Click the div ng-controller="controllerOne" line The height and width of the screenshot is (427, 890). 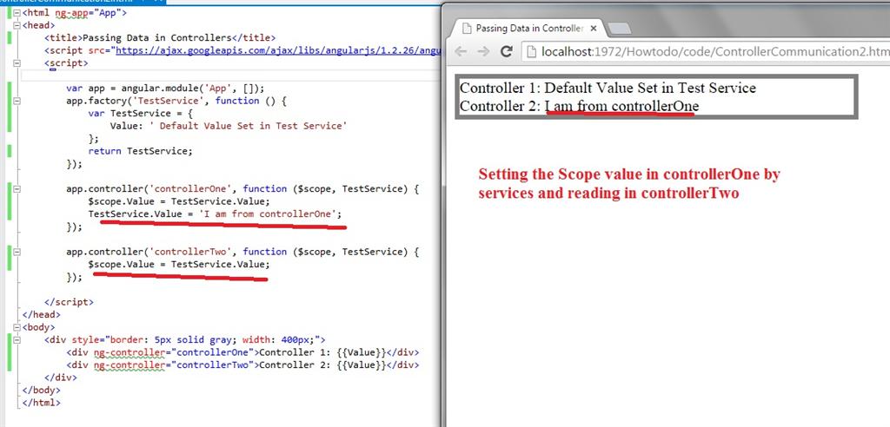pos(242,352)
